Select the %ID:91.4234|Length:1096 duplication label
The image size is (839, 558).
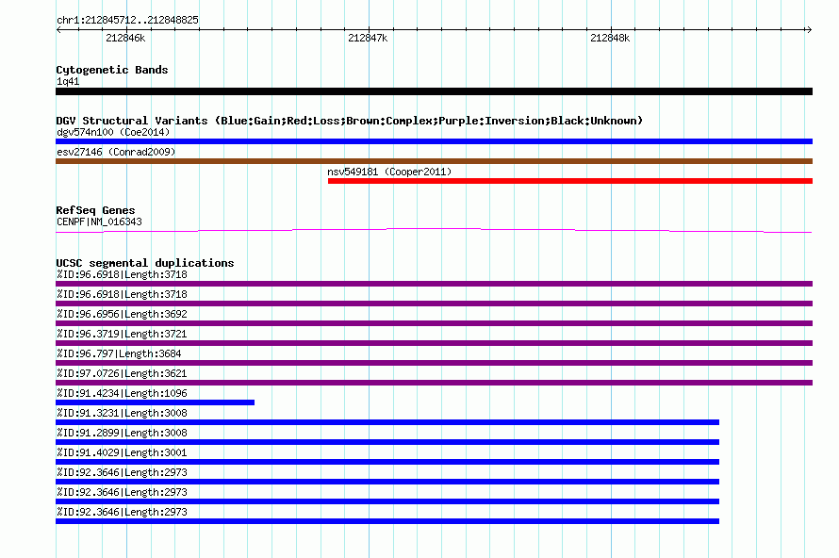point(122,393)
